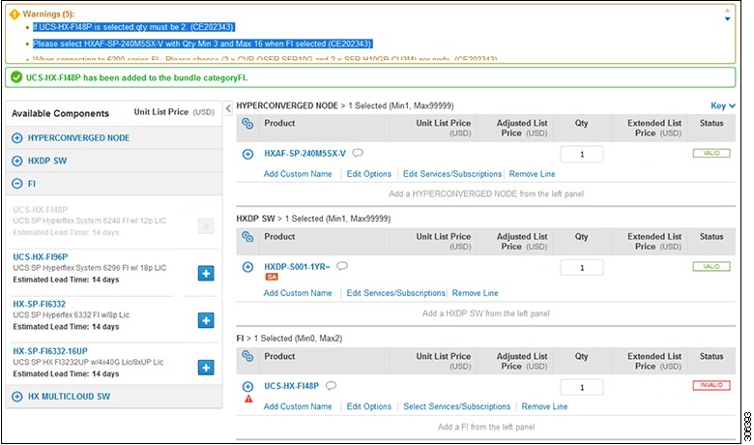This screenshot has height=445, width=754.
Task: Click comment bubble next to HXAF-SP-240M5SX-V
Action: (x=358, y=153)
